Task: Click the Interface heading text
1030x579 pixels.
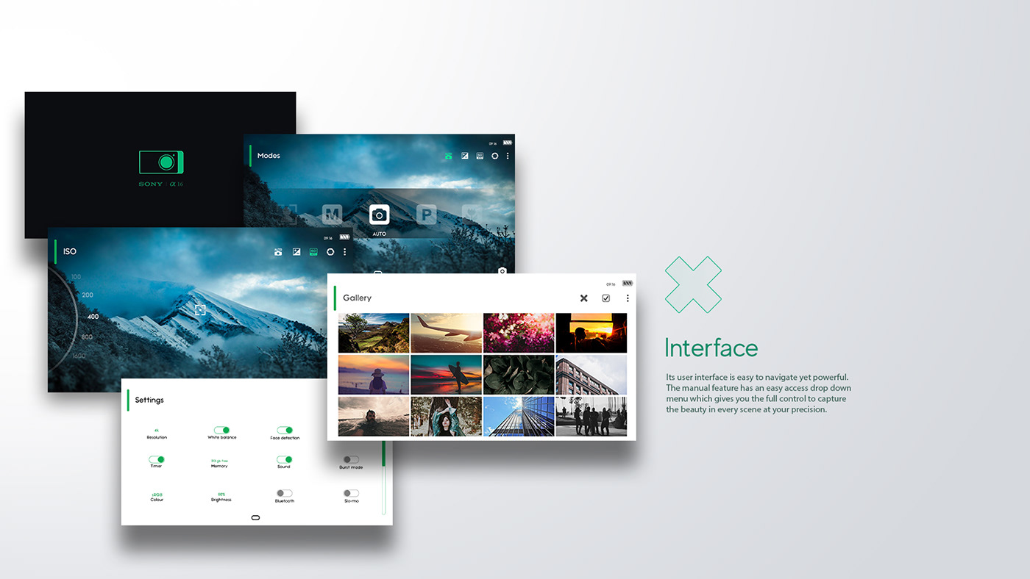Action: point(711,348)
